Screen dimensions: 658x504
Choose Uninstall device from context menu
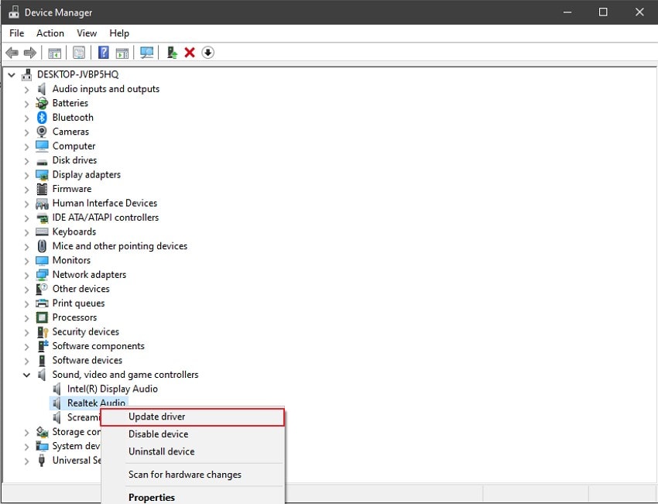(x=193, y=451)
